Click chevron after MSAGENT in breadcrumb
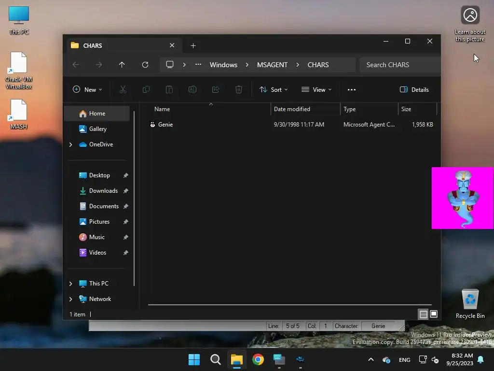Image resolution: width=494 pixels, height=371 pixels. 298,65
